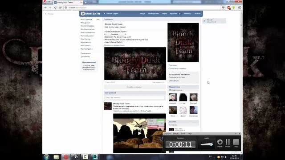
Task: Open 'Мои Видеозаписи' in the left sidebar
Action: (88, 29)
